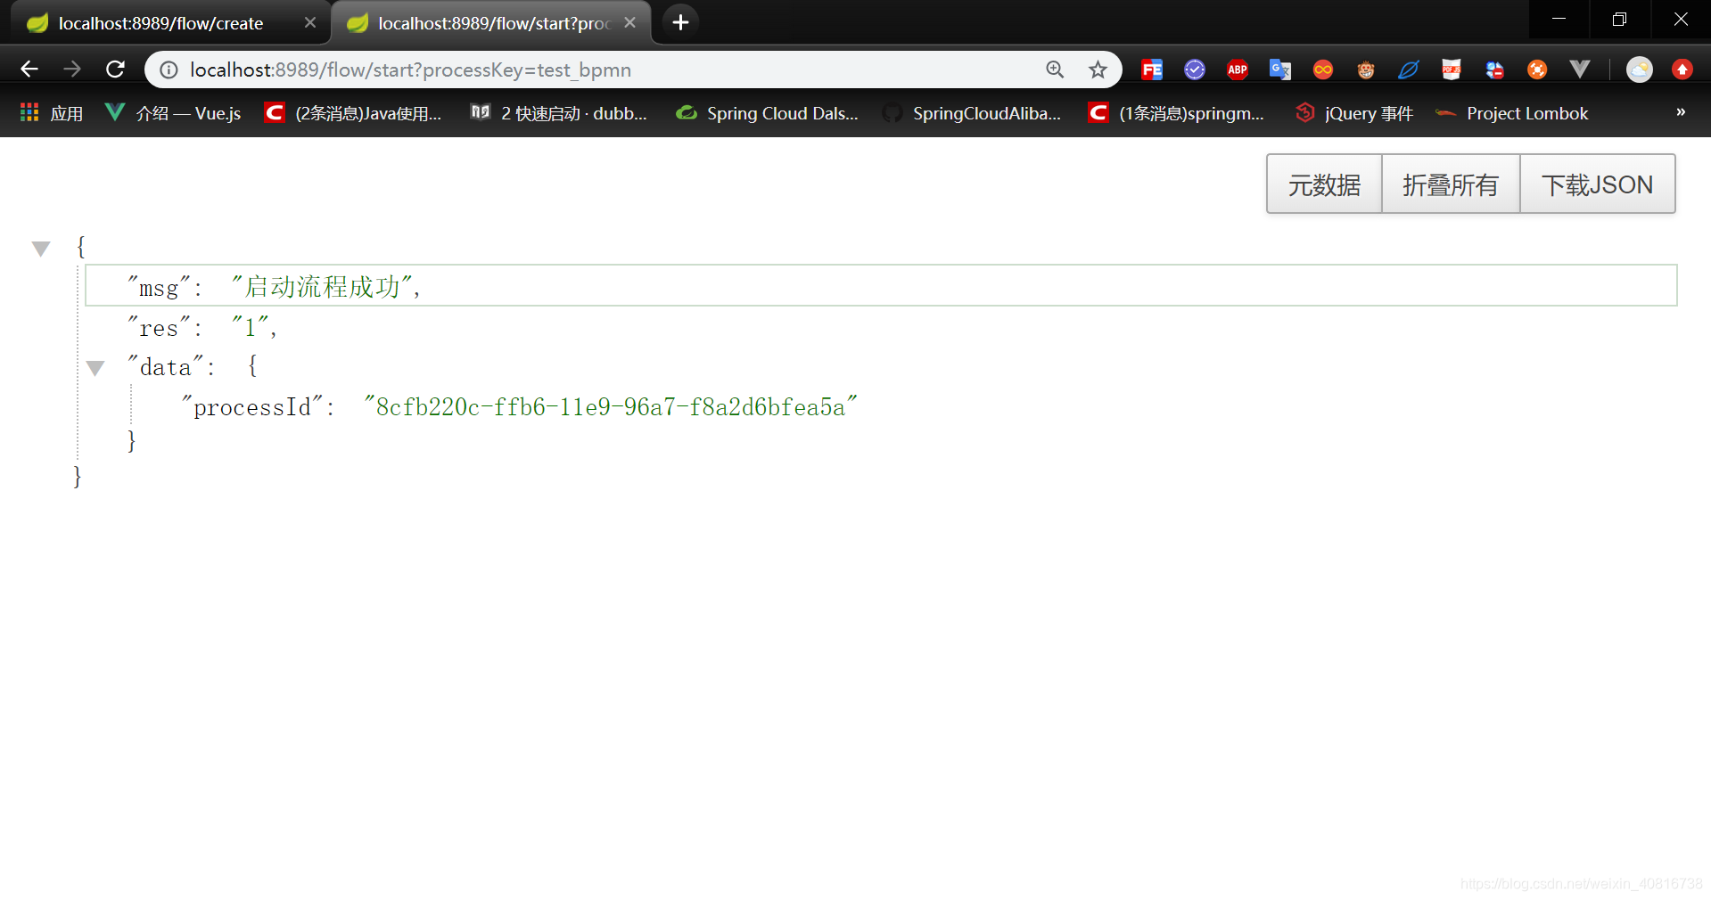Click the 元数据 button

(x=1324, y=184)
